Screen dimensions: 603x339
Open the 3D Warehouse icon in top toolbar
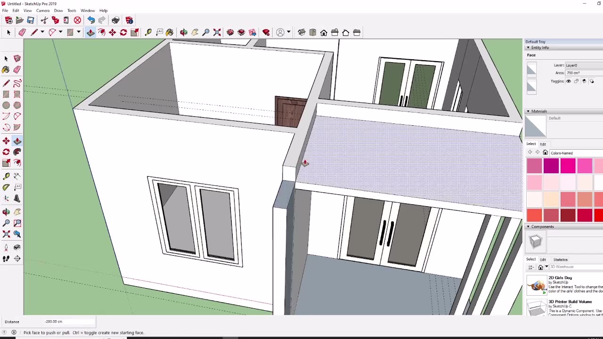[230, 32]
